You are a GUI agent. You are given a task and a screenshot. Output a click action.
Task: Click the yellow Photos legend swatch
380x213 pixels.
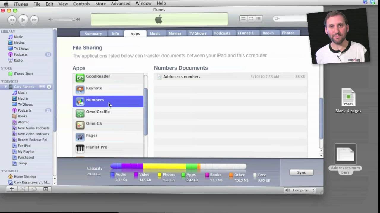point(160,175)
